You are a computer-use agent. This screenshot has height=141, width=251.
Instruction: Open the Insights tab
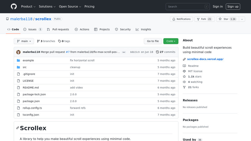pyautogui.click(x=143, y=29)
